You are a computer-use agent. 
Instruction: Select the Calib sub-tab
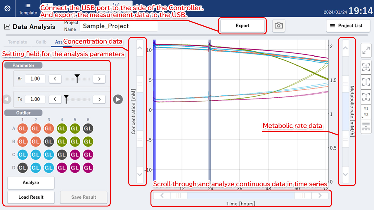(x=41, y=42)
